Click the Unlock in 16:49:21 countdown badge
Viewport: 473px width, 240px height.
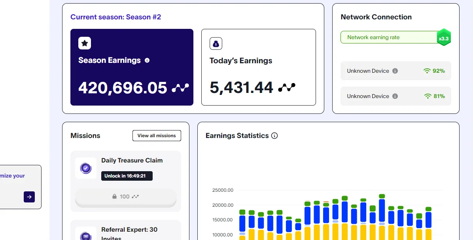127,176
